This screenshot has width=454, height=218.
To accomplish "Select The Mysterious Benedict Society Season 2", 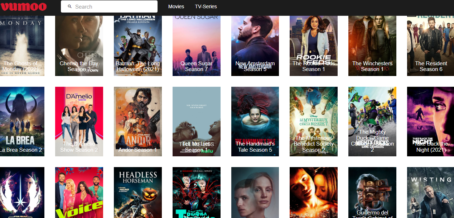I will (x=314, y=121).
